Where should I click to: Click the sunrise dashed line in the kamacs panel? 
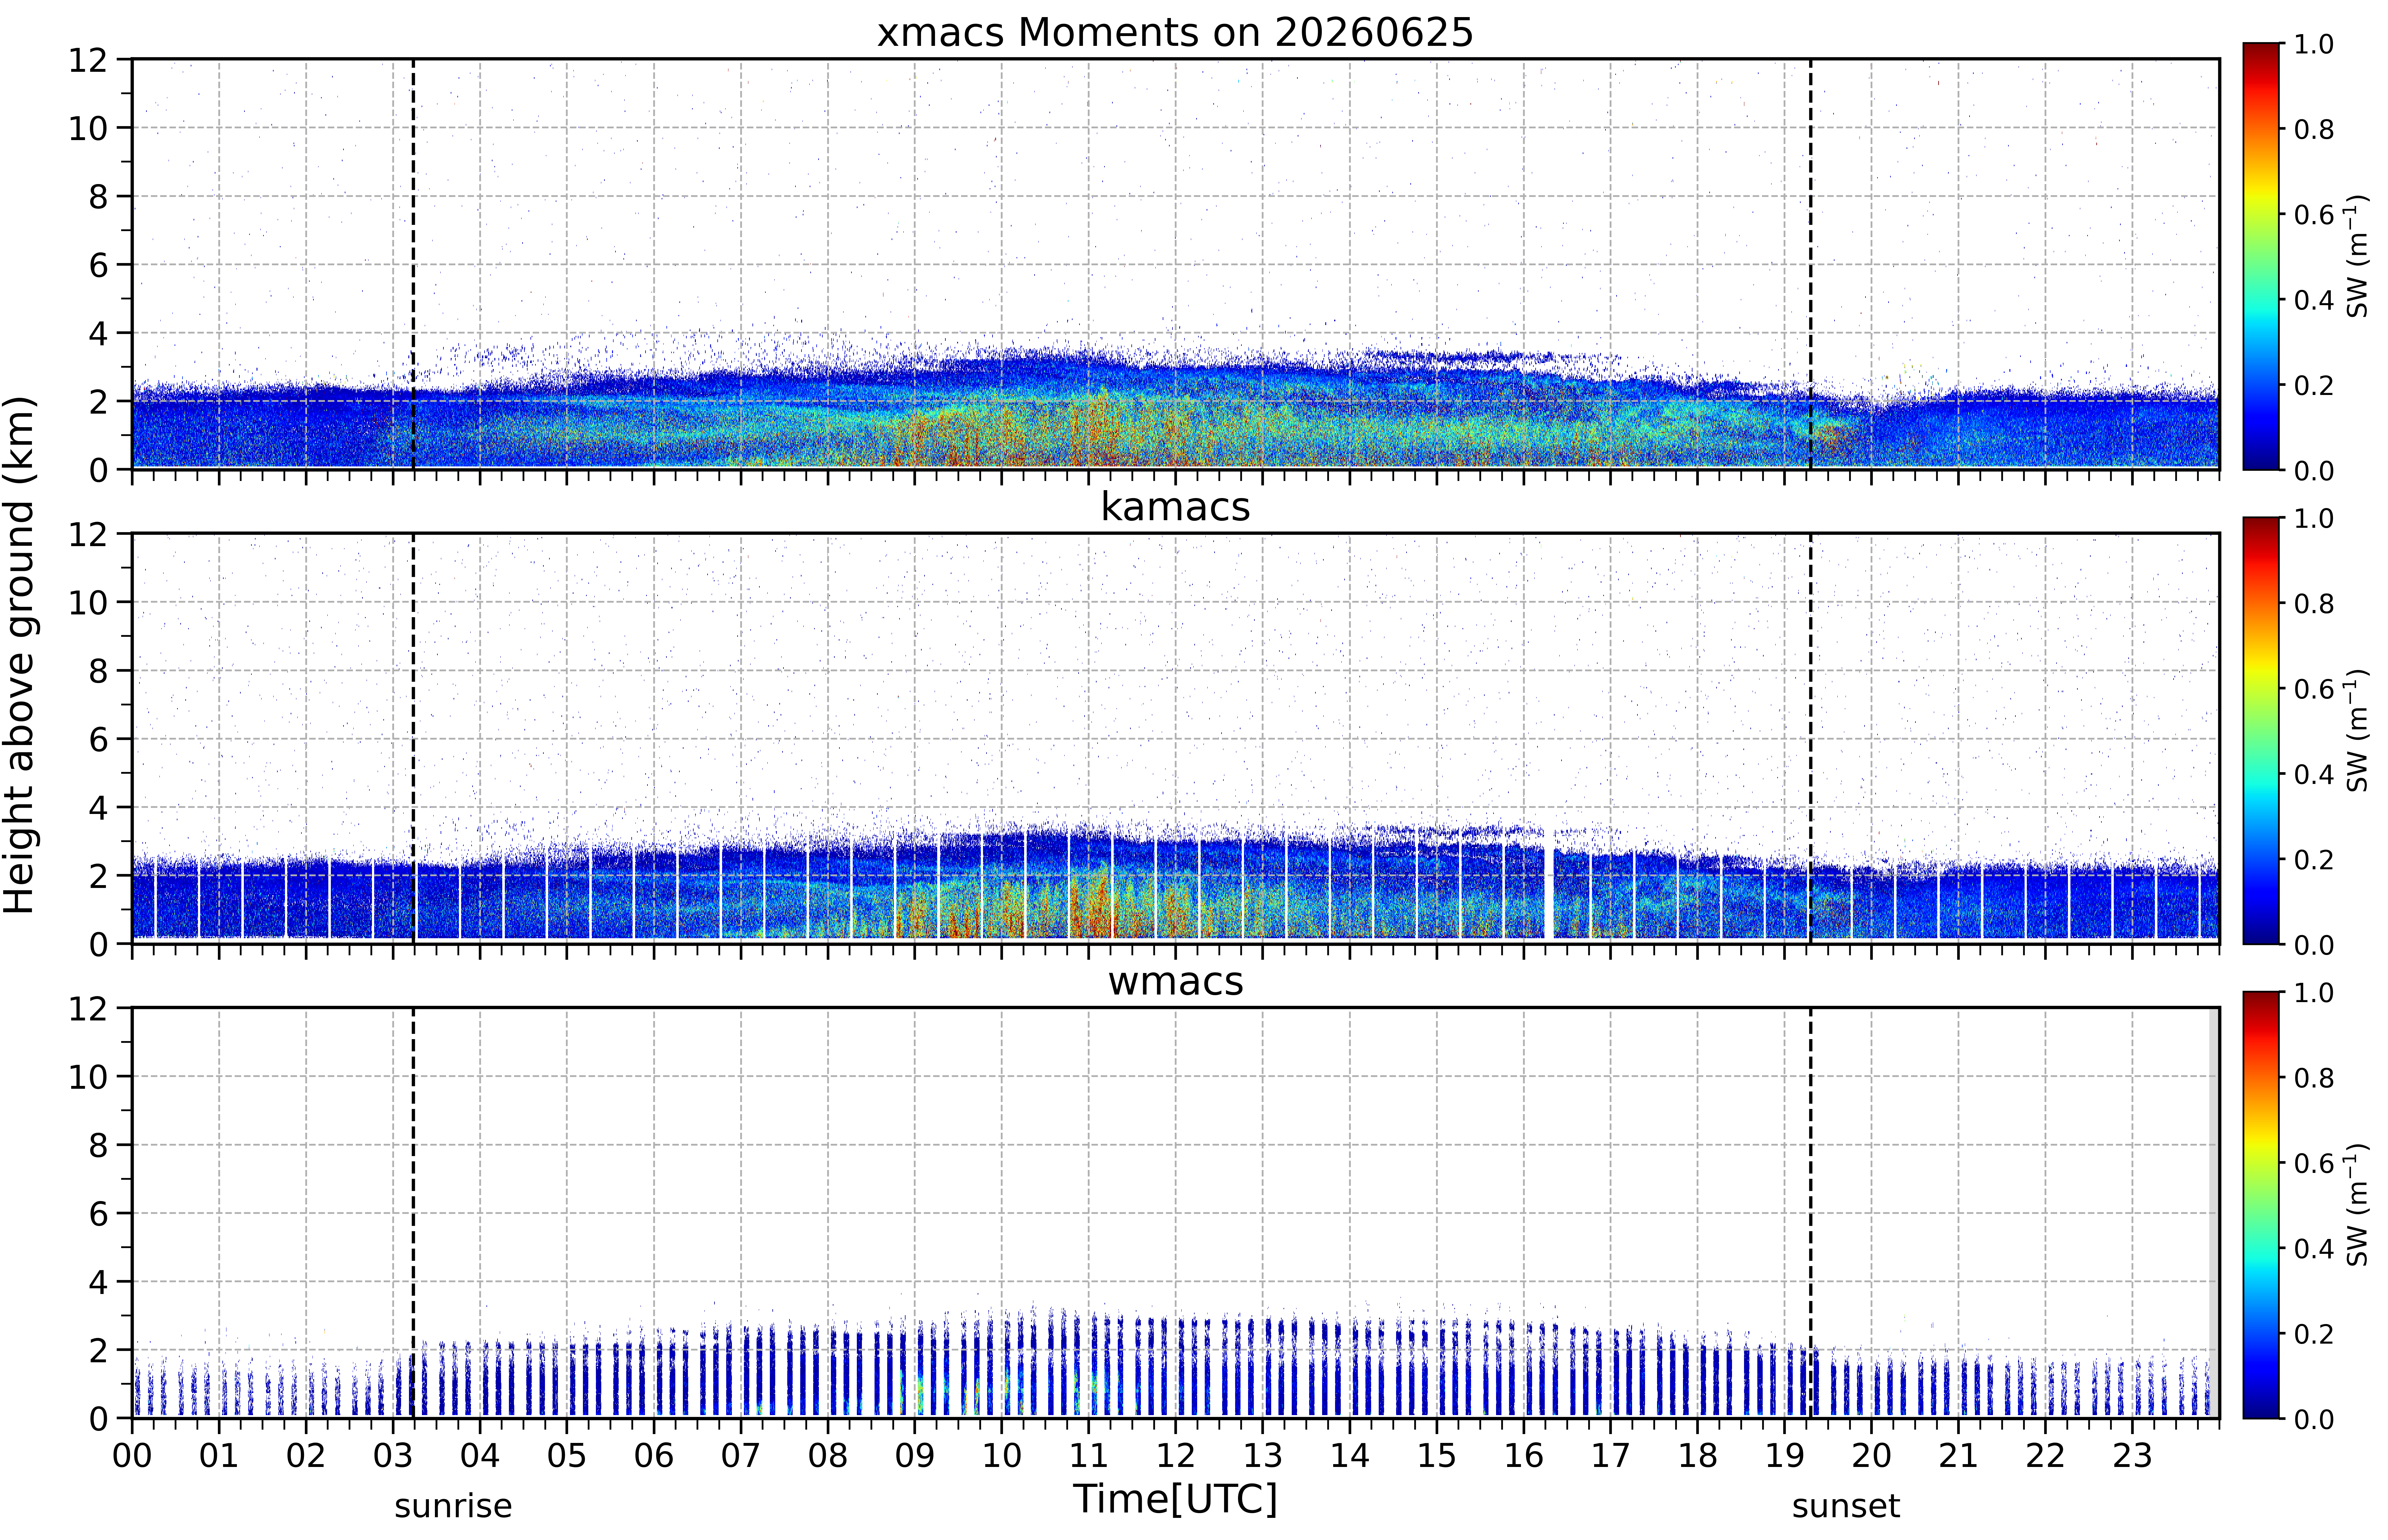tap(413, 738)
